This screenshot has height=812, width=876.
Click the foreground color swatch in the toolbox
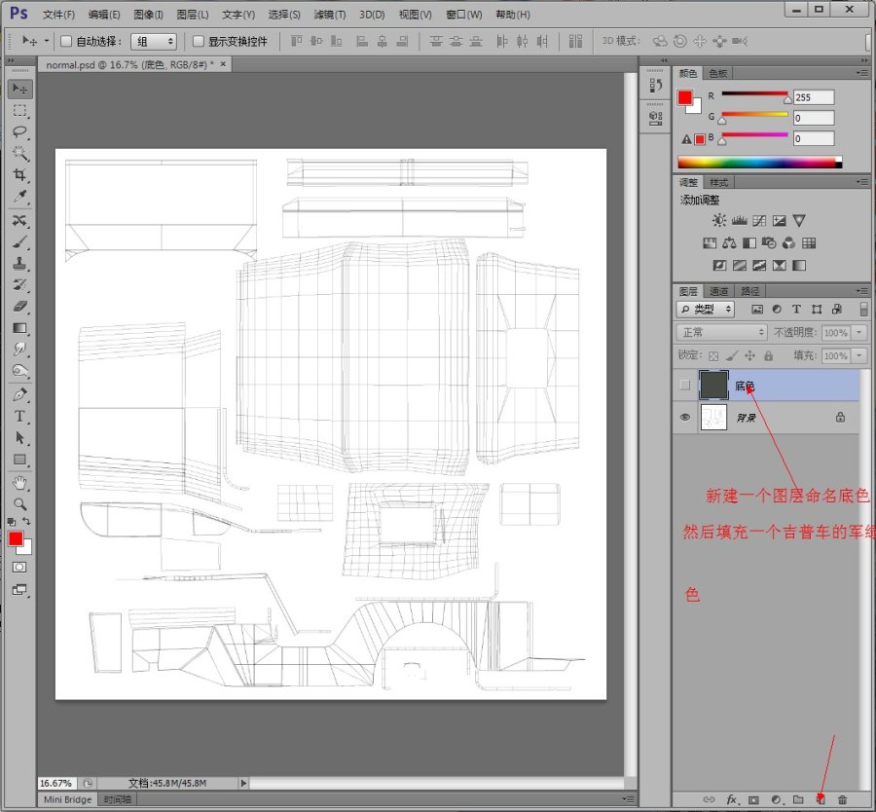16,538
